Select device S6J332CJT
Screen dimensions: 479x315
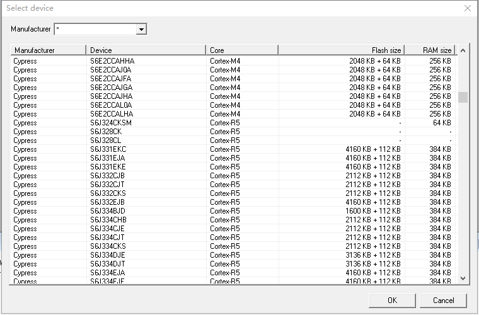(x=107, y=185)
